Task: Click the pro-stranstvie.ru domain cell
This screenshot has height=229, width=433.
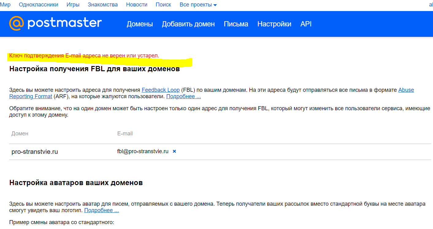Action: tap(35, 152)
